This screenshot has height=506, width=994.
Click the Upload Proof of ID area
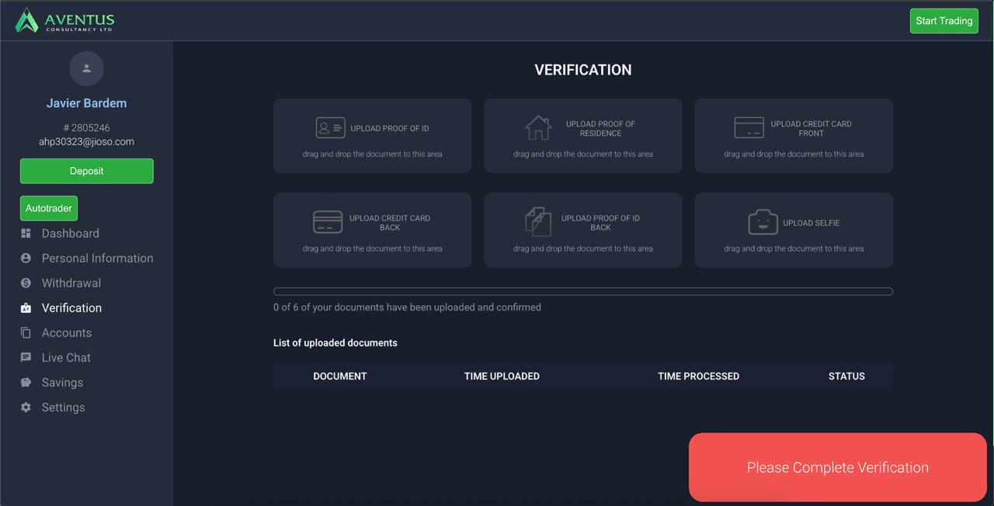372,136
